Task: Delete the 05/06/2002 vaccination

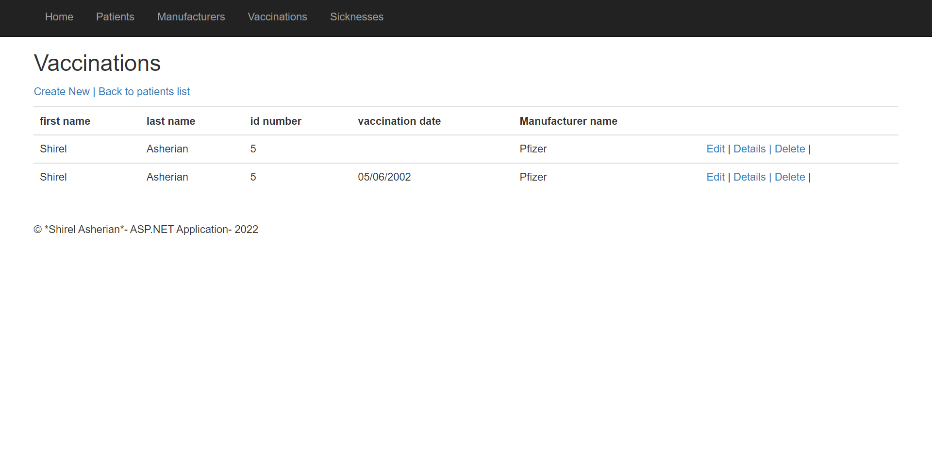Action: coord(790,177)
